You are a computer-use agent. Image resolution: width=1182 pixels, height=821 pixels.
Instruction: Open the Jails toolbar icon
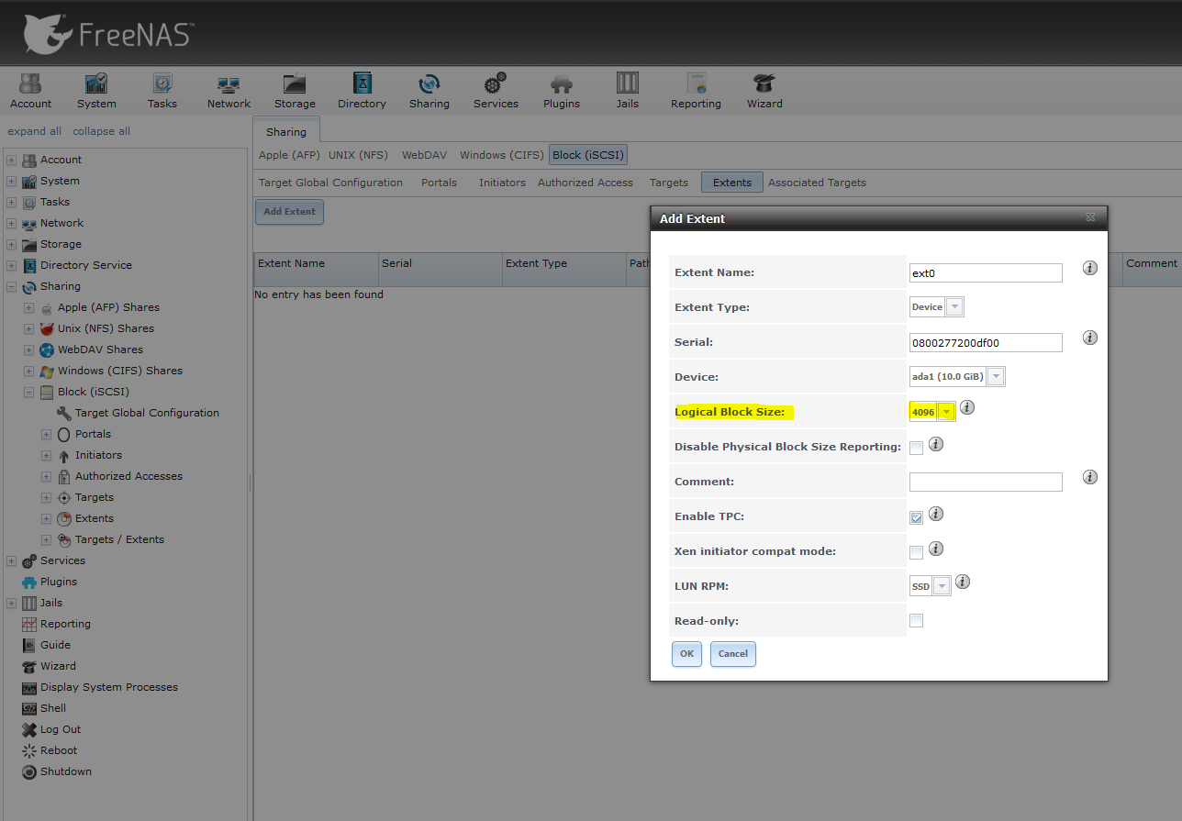[628, 92]
